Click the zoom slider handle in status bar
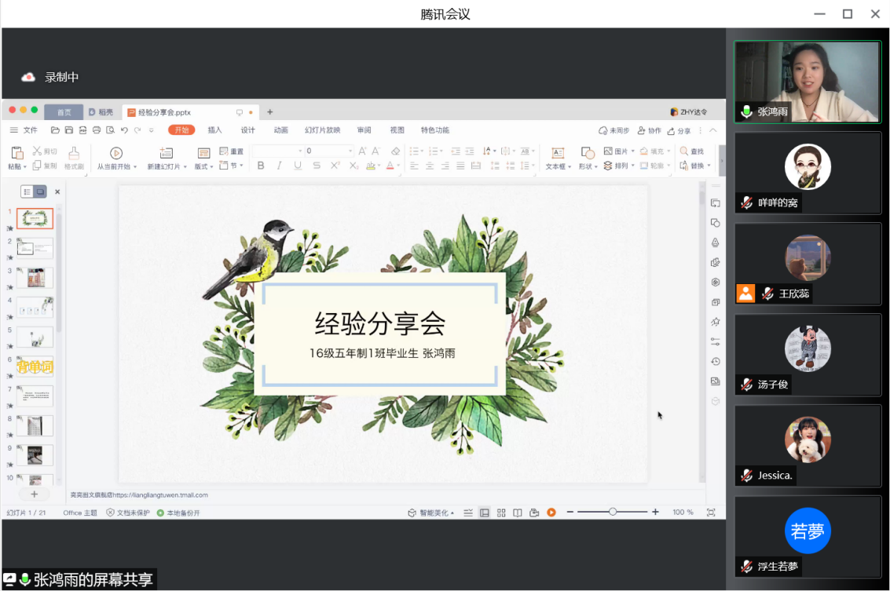890x591 pixels. pyautogui.click(x=613, y=512)
